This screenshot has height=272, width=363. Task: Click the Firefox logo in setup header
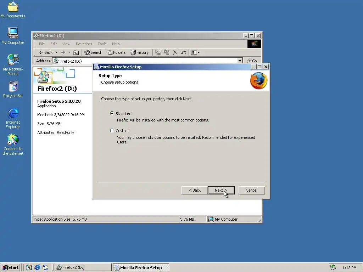(258, 81)
